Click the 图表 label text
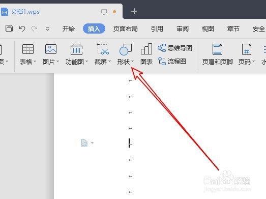 pyautogui.click(x=146, y=62)
